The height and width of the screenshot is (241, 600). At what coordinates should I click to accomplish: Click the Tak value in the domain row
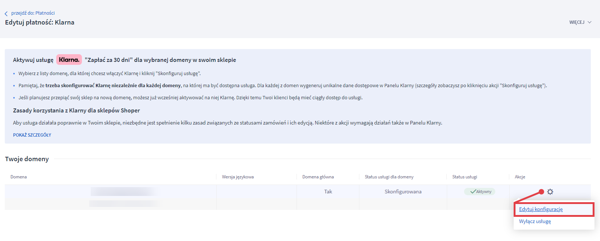click(328, 192)
